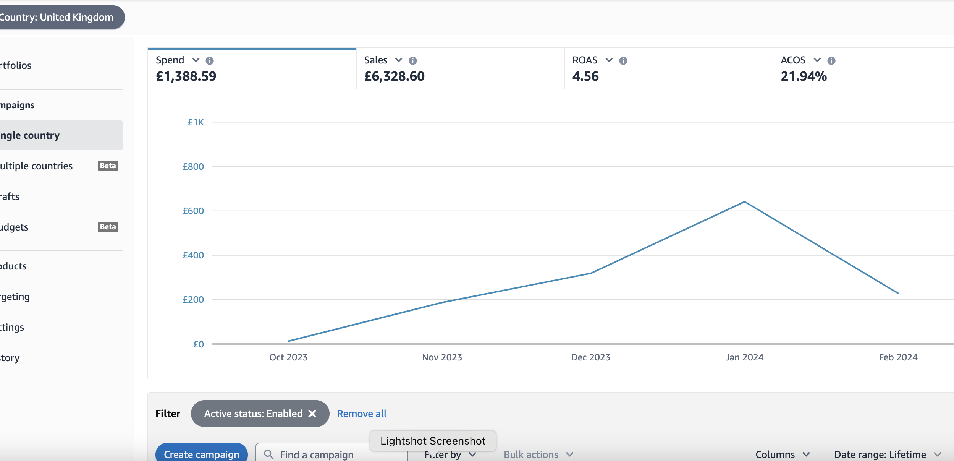
Task: Go to Portfolios in the sidebar
Action: [16, 65]
